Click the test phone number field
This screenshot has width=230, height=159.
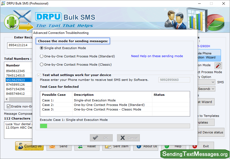[174, 80]
